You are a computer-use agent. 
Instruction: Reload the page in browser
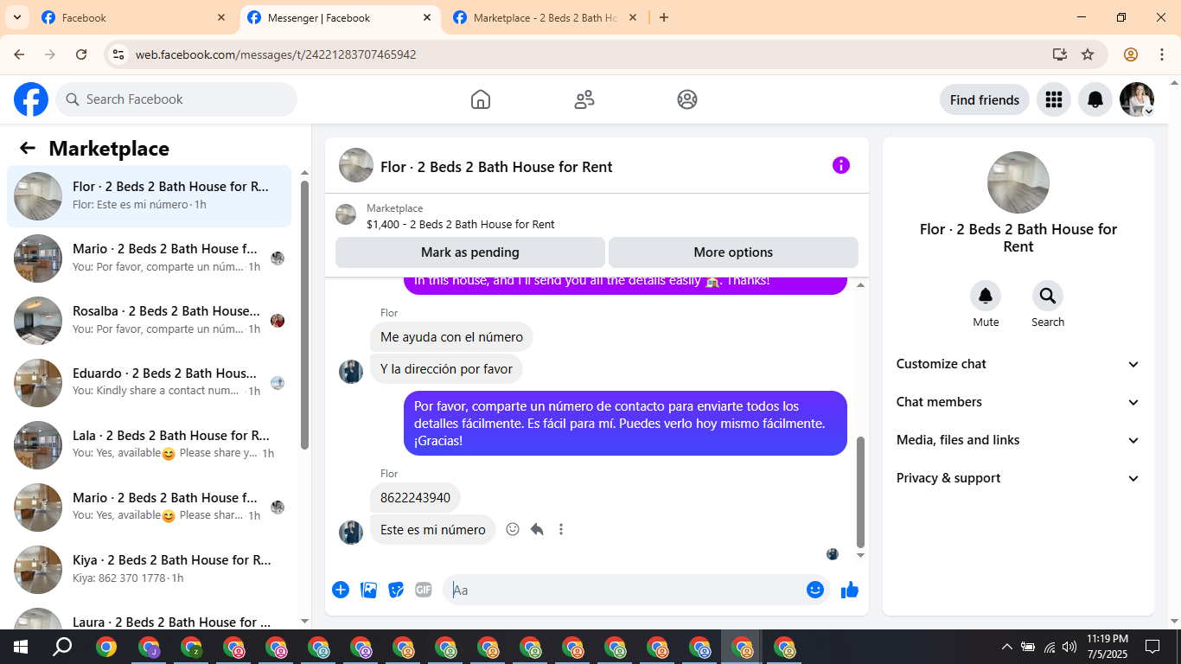(81, 54)
